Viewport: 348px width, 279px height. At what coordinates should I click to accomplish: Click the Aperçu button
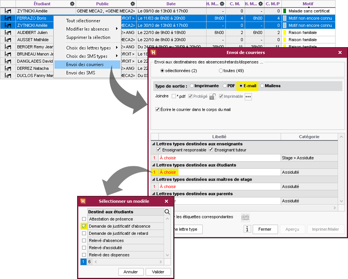(x=292, y=229)
